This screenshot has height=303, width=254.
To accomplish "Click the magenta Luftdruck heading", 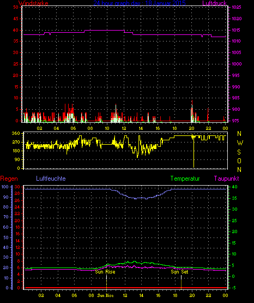I will 214,3.
